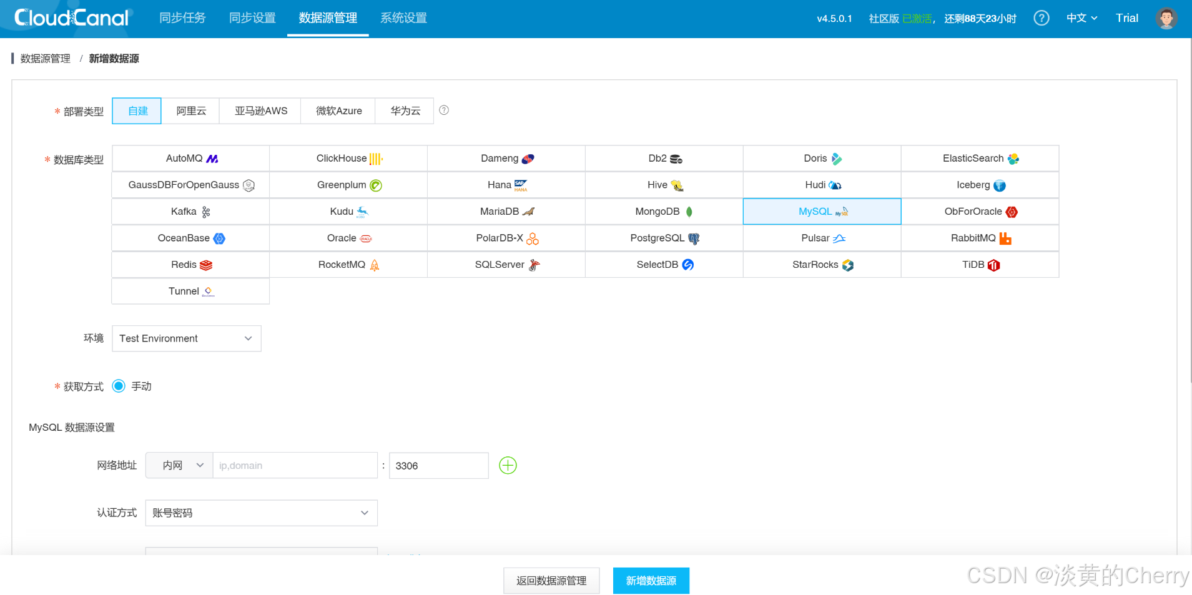The width and height of the screenshot is (1192, 595).
Task: Switch deployment type to 华为云
Action: click(405, 111)
